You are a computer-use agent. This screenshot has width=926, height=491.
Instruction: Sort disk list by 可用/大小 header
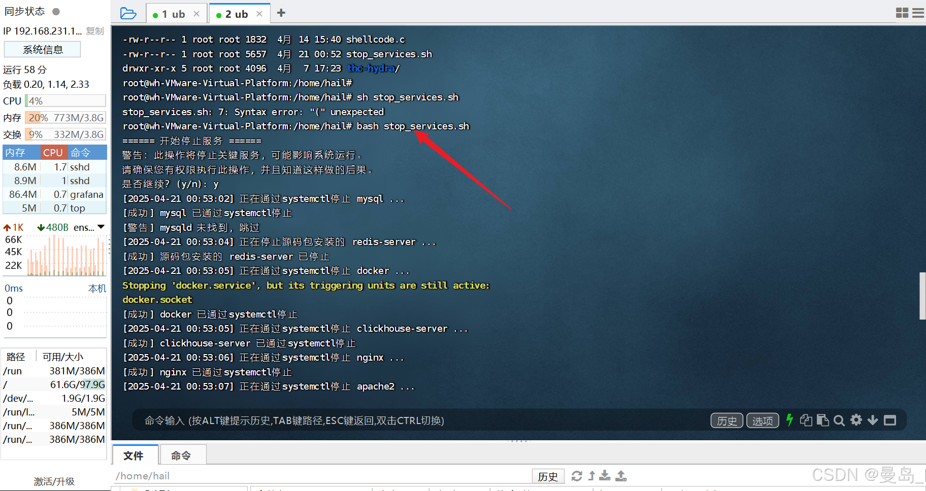click(62, 357)
